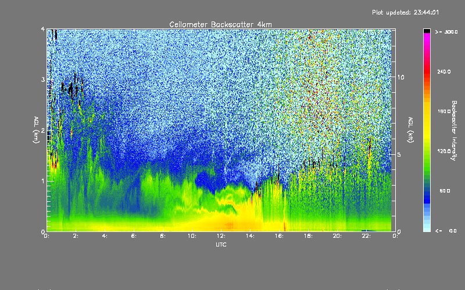This screenshot has width=465, height=290.
Task: Click the '2:' tick on UTC axis
Action: coord(76,236)
